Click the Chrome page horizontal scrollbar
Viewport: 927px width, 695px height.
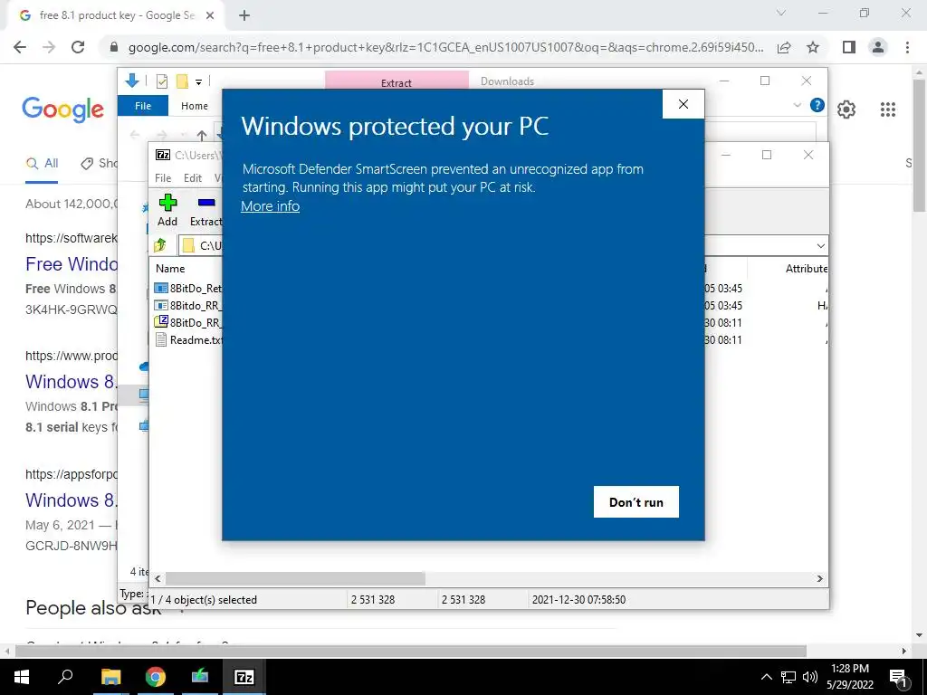(411, 652)
